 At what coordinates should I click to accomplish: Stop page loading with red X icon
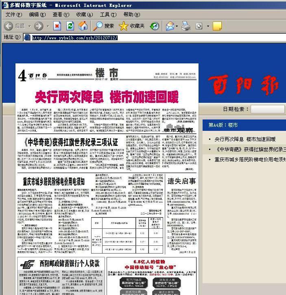click(57, 26)
